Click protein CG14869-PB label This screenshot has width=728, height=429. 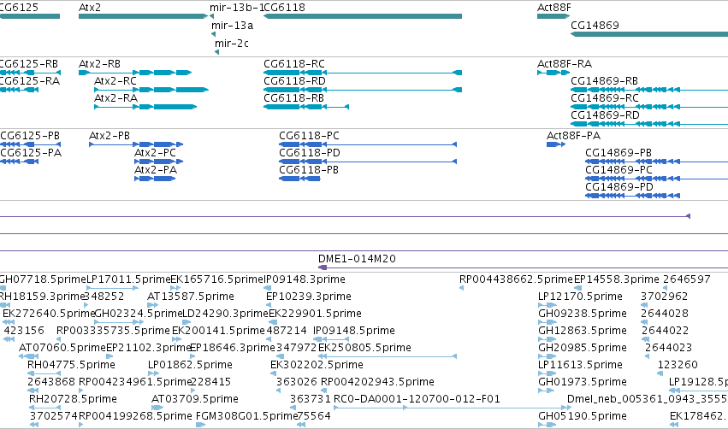coord(619,153)
